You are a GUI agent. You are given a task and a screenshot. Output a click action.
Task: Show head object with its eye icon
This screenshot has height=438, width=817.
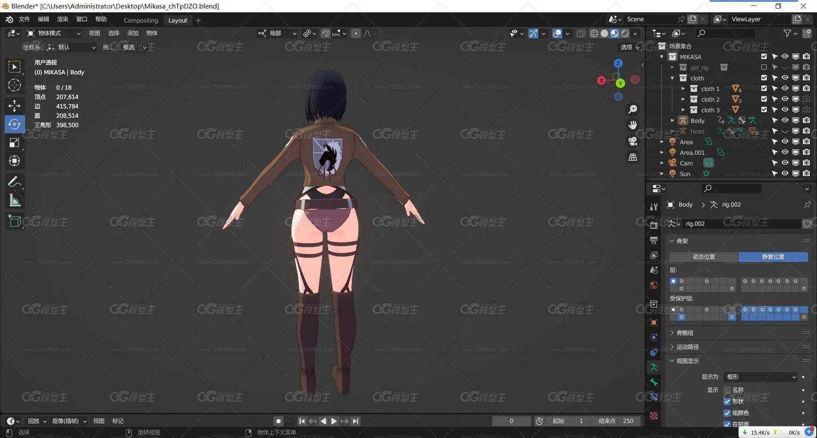pos(785,131)
